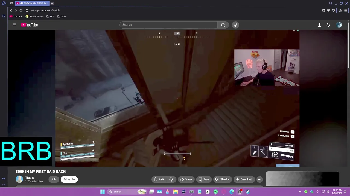The image size is (350, 196).
Task: Open sidebar setup three-dots menu
Action: pos(4,185)
